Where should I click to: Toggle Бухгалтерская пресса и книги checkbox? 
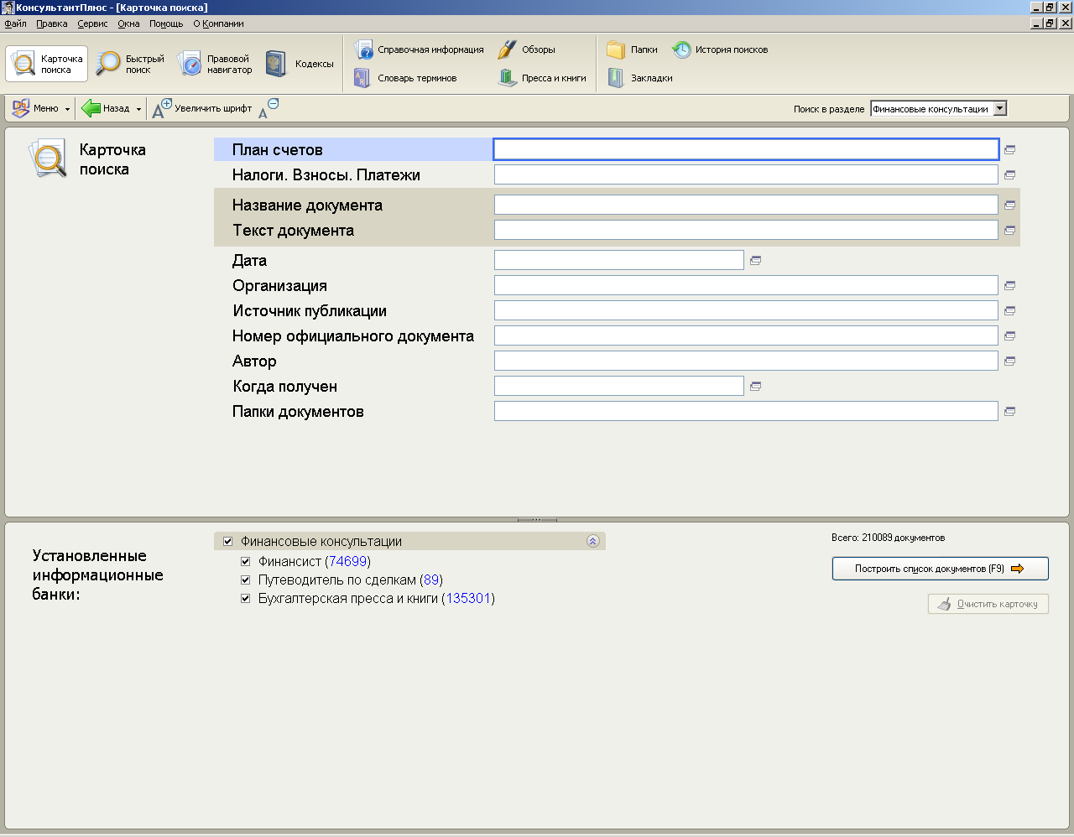tap(246, 599)
